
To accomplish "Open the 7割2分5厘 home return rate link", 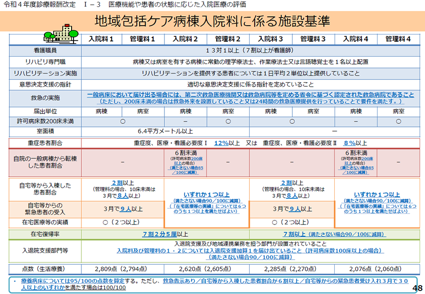I will coord(159,234).
